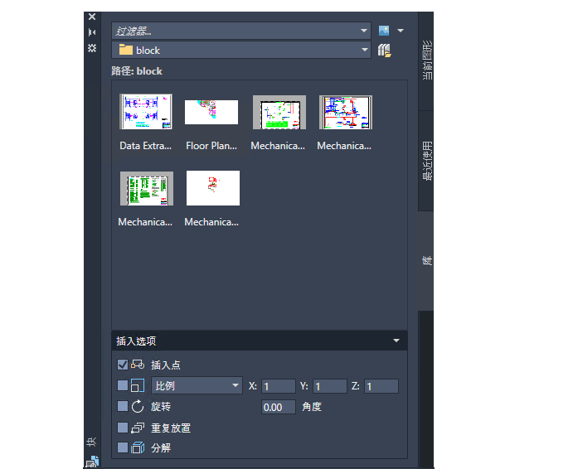Toggle auto-hide on the palette

point(92,32)
